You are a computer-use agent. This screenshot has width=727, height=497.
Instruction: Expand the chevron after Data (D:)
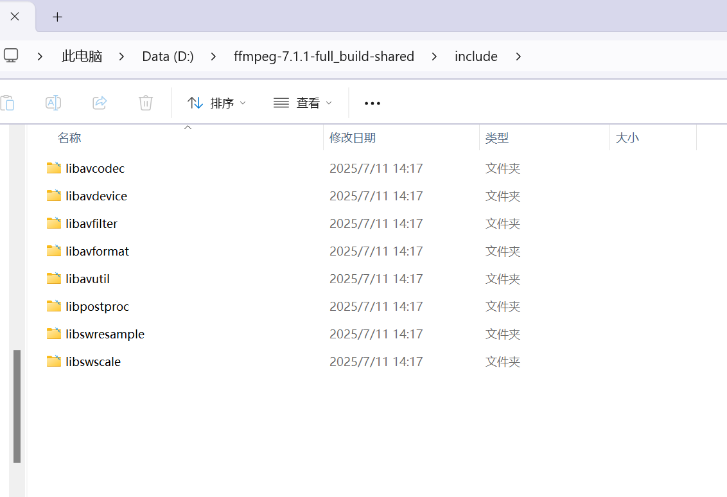click(213, 57)
